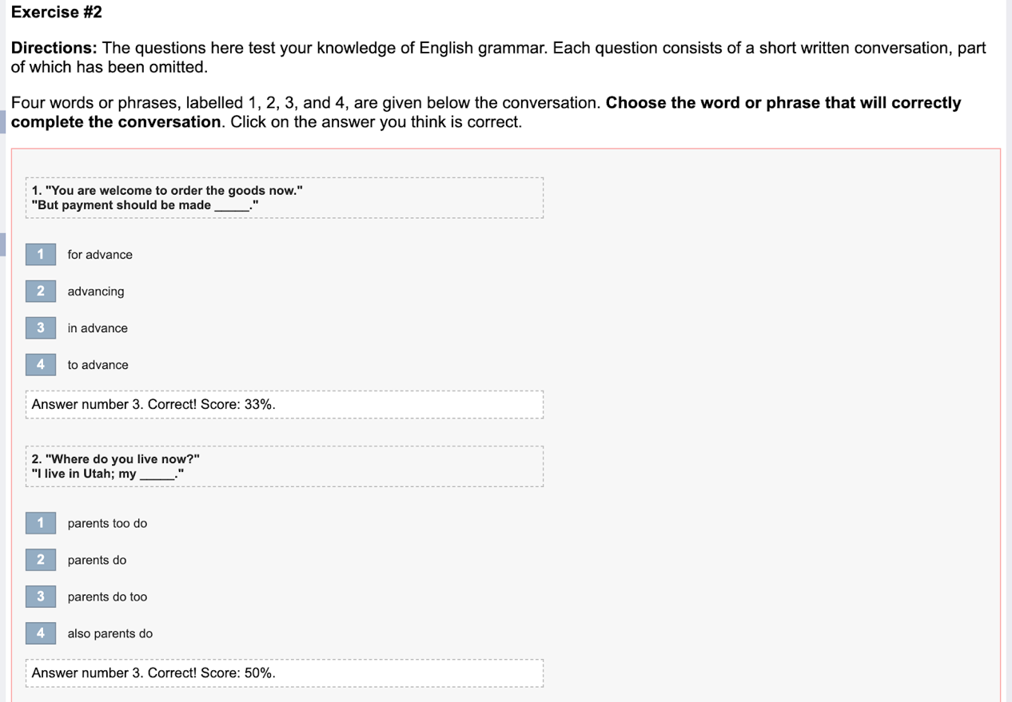
Task: Click number 1 button beside 'parents too do'
Action: coord(41,523)
